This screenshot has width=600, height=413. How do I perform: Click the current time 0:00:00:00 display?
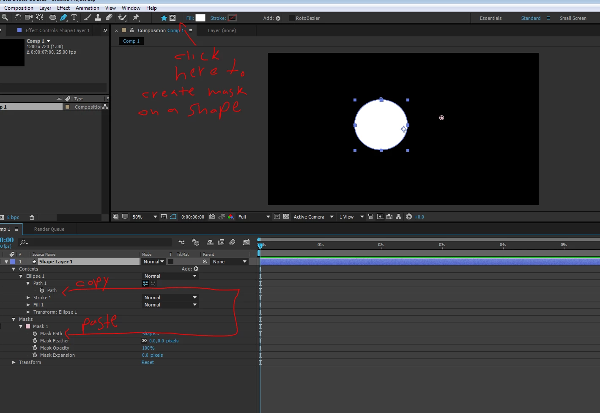pos(193,217)
